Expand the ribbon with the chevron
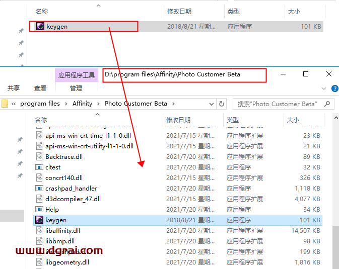The height and width of the screenshot is (269, 339). click(x=324, y=88)
